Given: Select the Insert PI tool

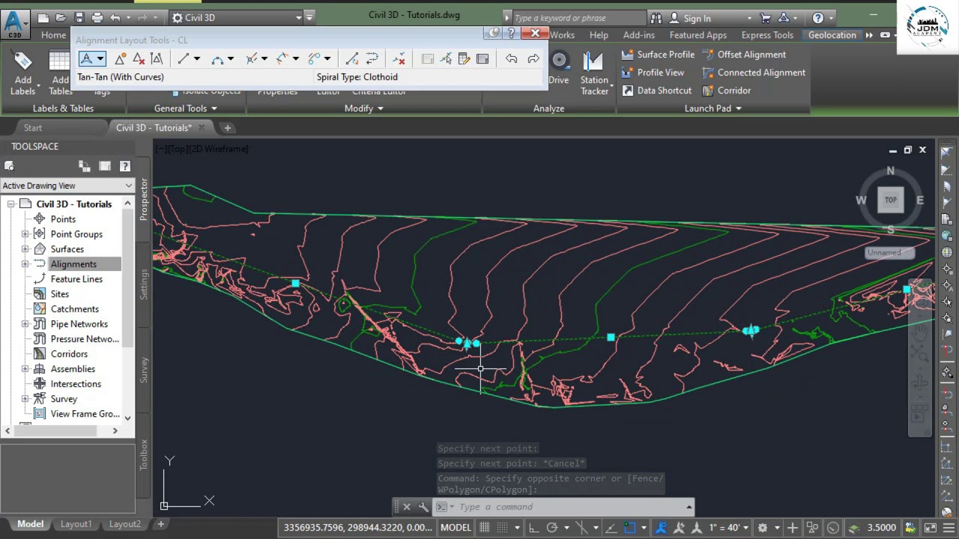Looking at the screenshot, I should tap(121, 59).
